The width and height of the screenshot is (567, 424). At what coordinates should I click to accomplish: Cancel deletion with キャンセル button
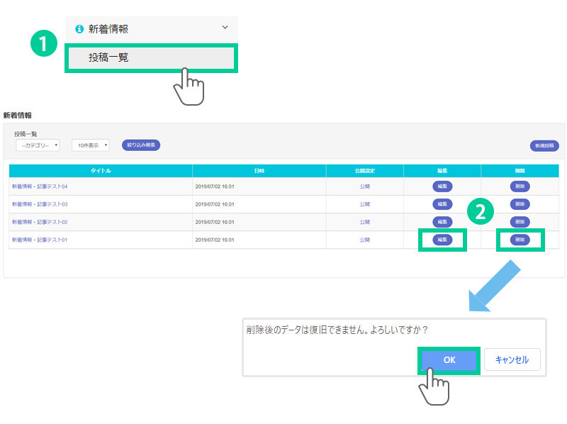[512, 360]
